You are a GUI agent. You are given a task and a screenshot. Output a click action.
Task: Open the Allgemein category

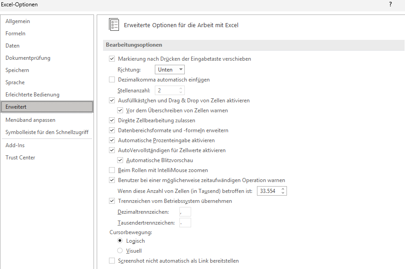pyautogui.click(x=18, y=21)
